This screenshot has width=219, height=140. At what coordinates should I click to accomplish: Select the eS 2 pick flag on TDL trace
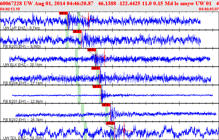pos(110,123)
